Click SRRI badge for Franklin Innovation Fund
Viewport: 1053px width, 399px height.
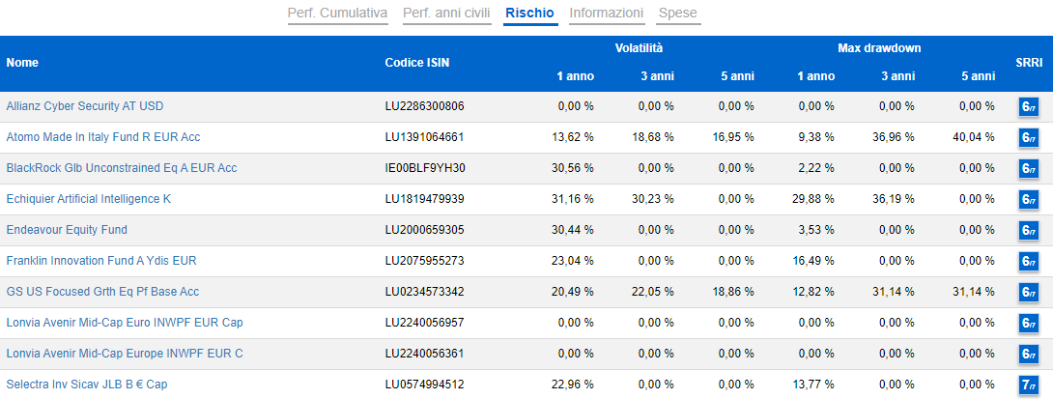pos(1028,261)
